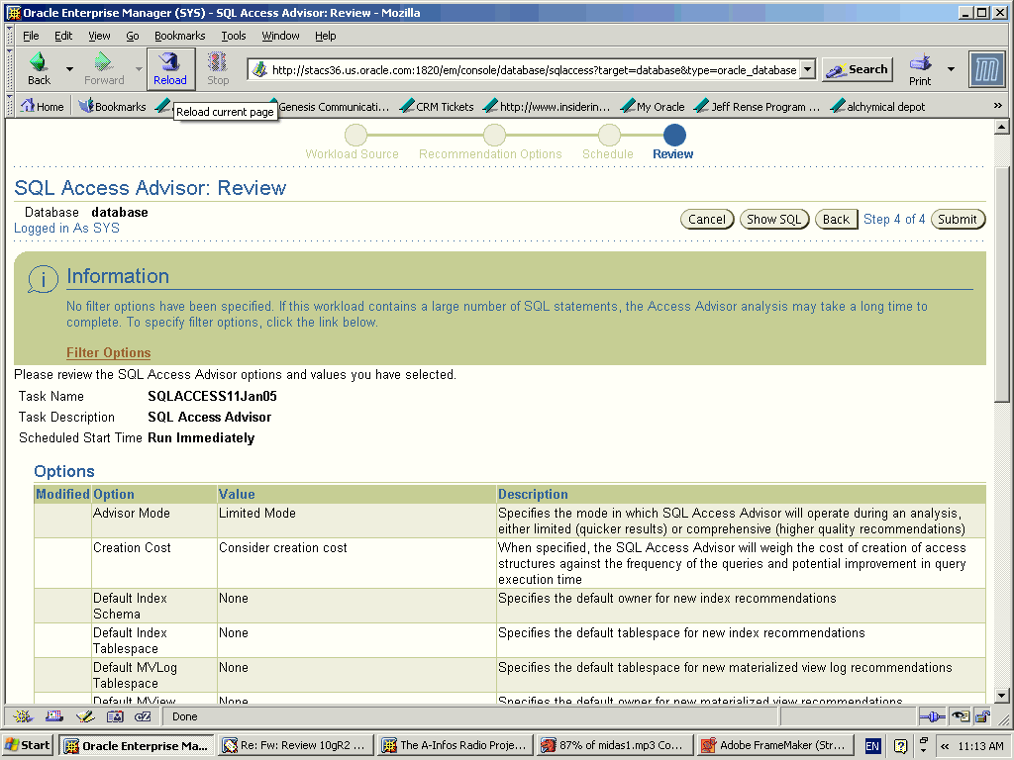Click the Mozilla throbber logo

point(987,69)
